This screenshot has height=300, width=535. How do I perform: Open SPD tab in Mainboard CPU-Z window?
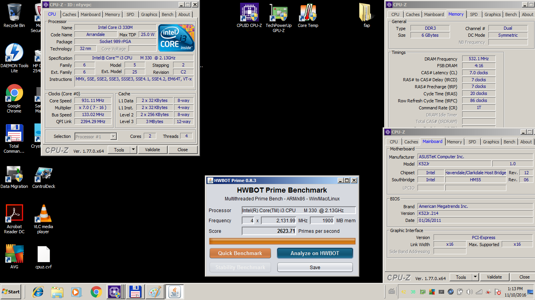coord(472,142)
